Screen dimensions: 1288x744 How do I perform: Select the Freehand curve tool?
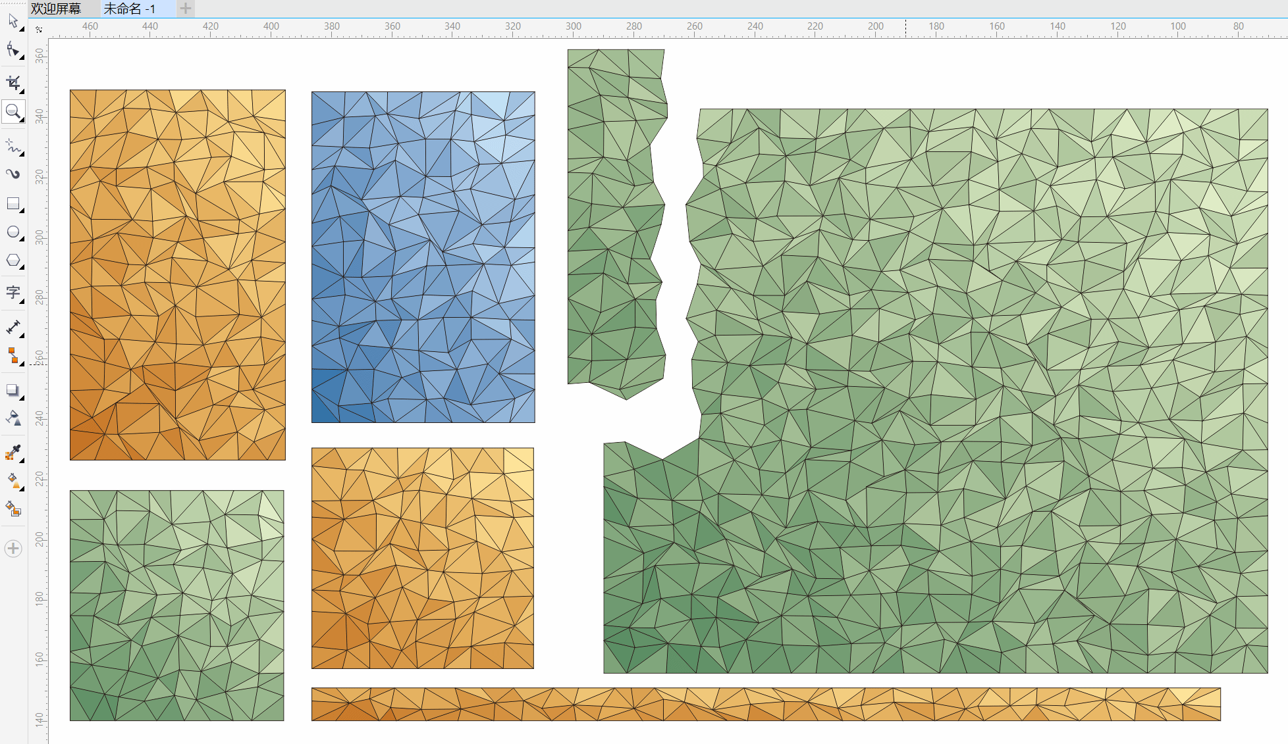click(x=13, y=145)
